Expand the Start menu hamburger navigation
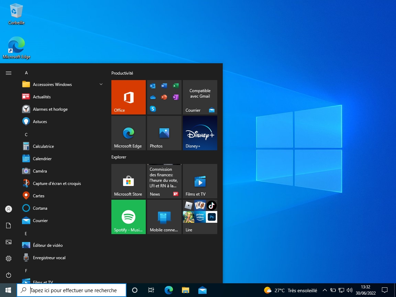 [x=9, y=73]
